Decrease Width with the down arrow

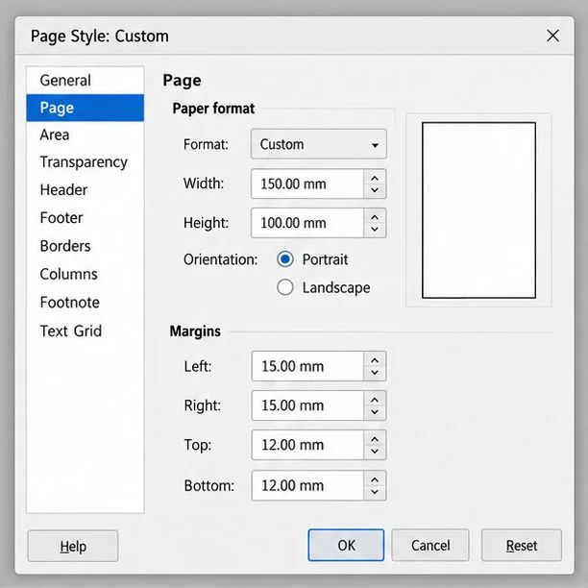point(375,190)
